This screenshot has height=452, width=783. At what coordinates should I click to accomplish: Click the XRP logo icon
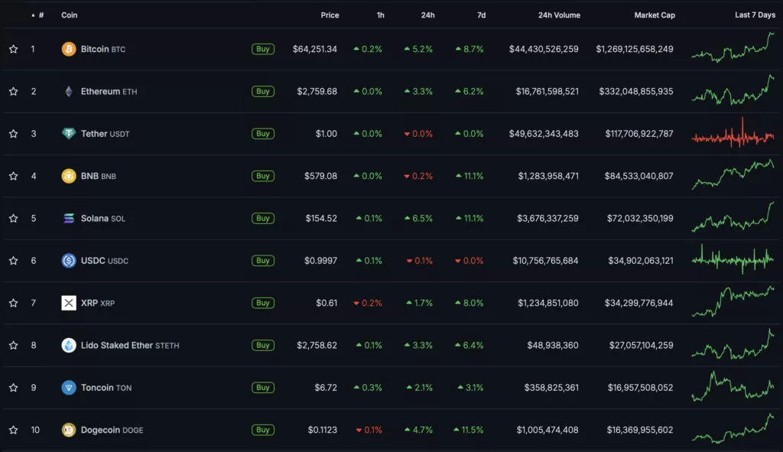pos(69,303)
